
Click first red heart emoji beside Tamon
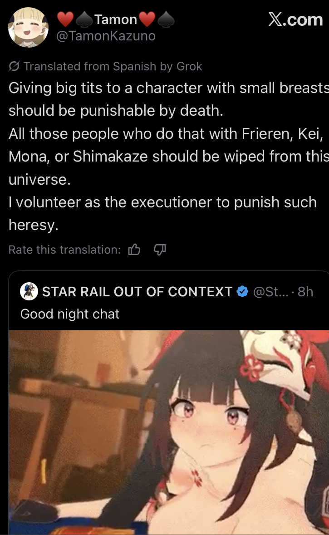coord(65,19)
